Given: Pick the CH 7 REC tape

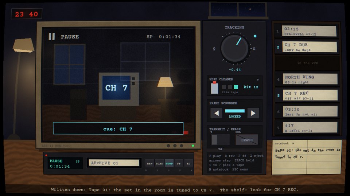Looking at the screenshot, I should point(310,95).
